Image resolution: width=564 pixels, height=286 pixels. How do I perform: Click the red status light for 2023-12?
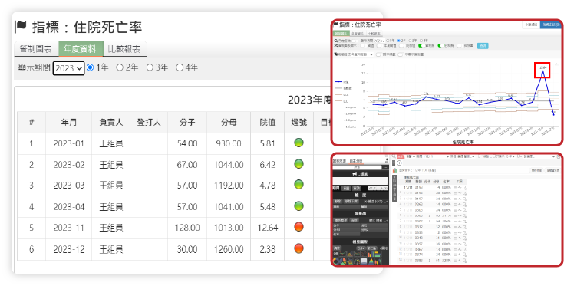tap(298, 248)
